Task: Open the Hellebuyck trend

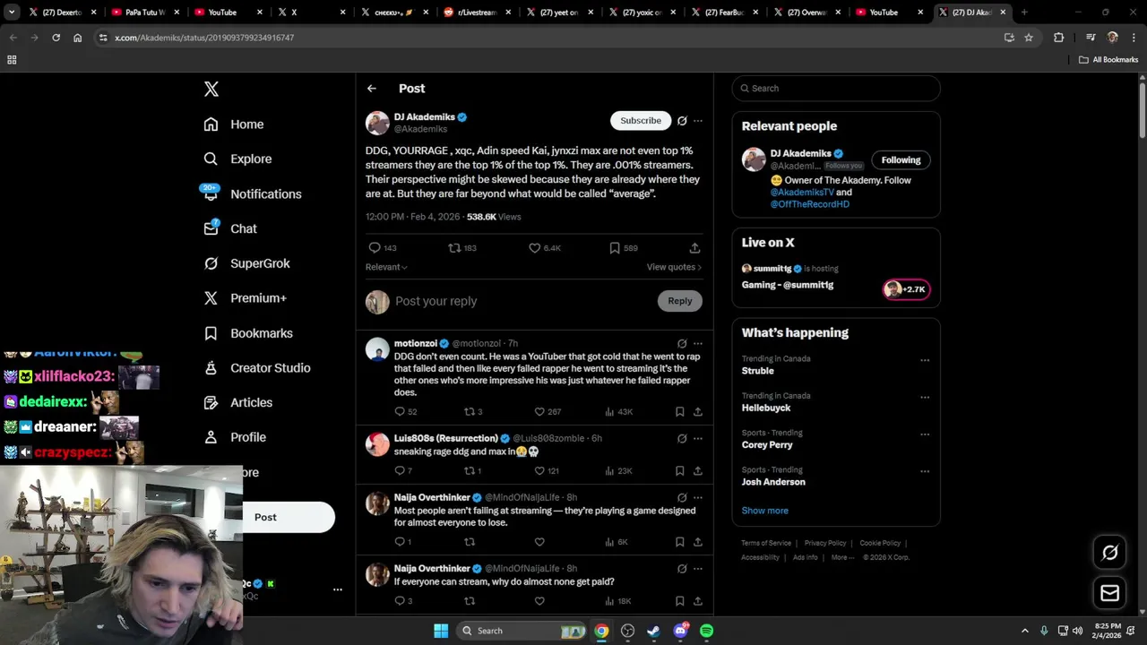Action: (x=766, y=408)
